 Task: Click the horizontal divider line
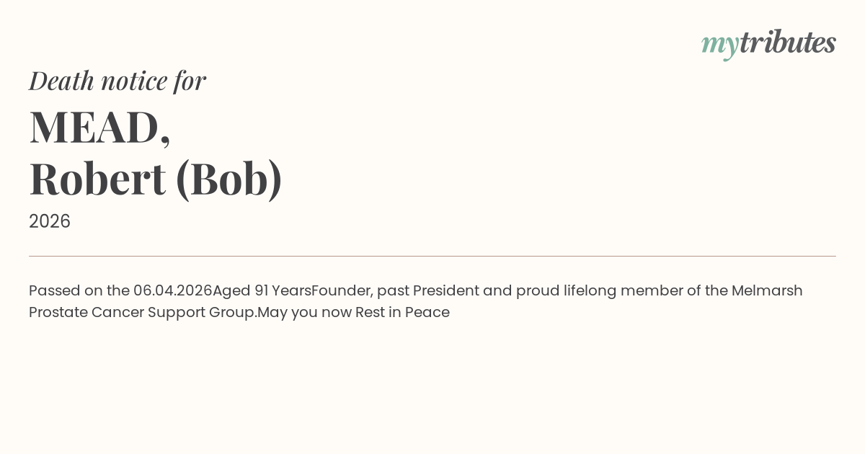432,256
